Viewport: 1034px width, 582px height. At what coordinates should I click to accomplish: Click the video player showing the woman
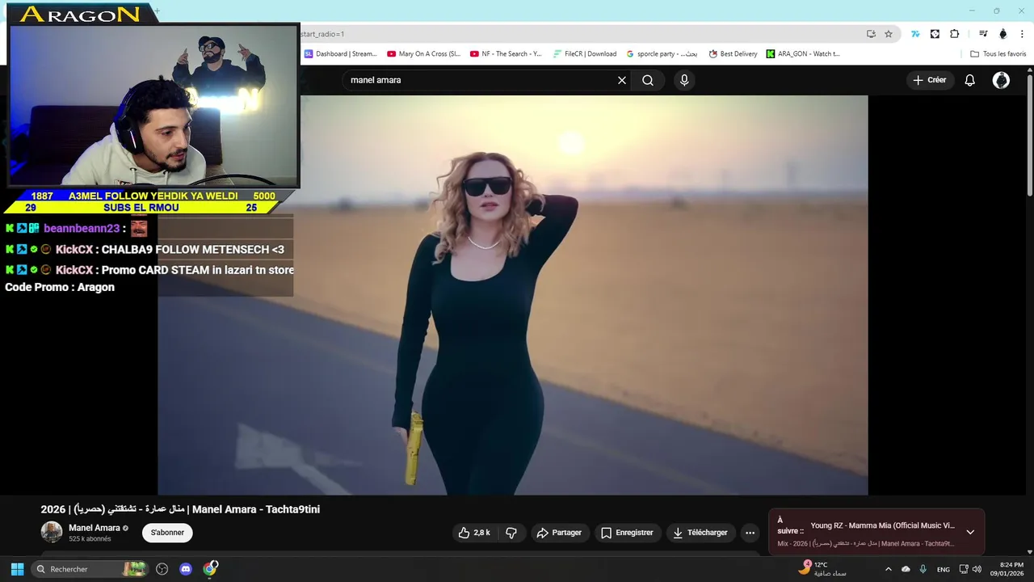point(512,295)
